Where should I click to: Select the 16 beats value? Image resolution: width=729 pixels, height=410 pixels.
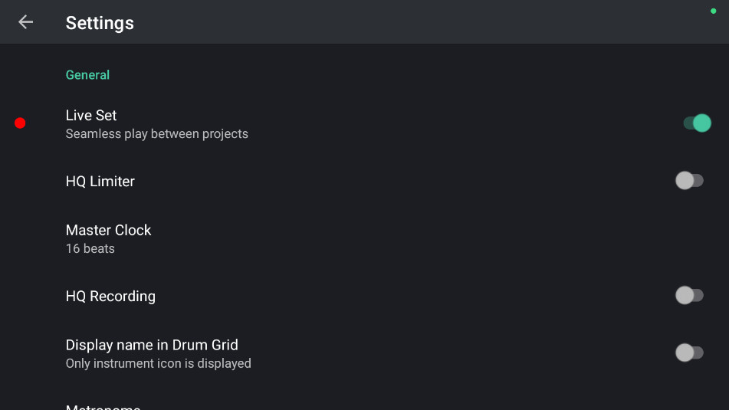(x=90, y=249)
